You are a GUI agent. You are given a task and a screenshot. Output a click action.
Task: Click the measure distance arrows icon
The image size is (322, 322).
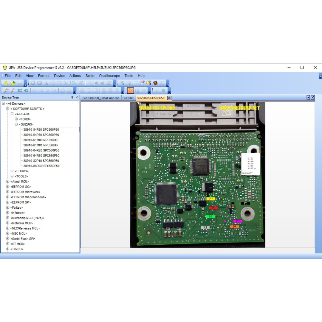pos(144,90)
